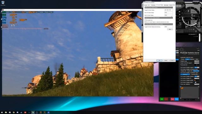Screen dimensions: 202x114
Task: Click the Toggle OSD server blocking hotkey field
Action: pyautogui.click(x=169, y=27)
